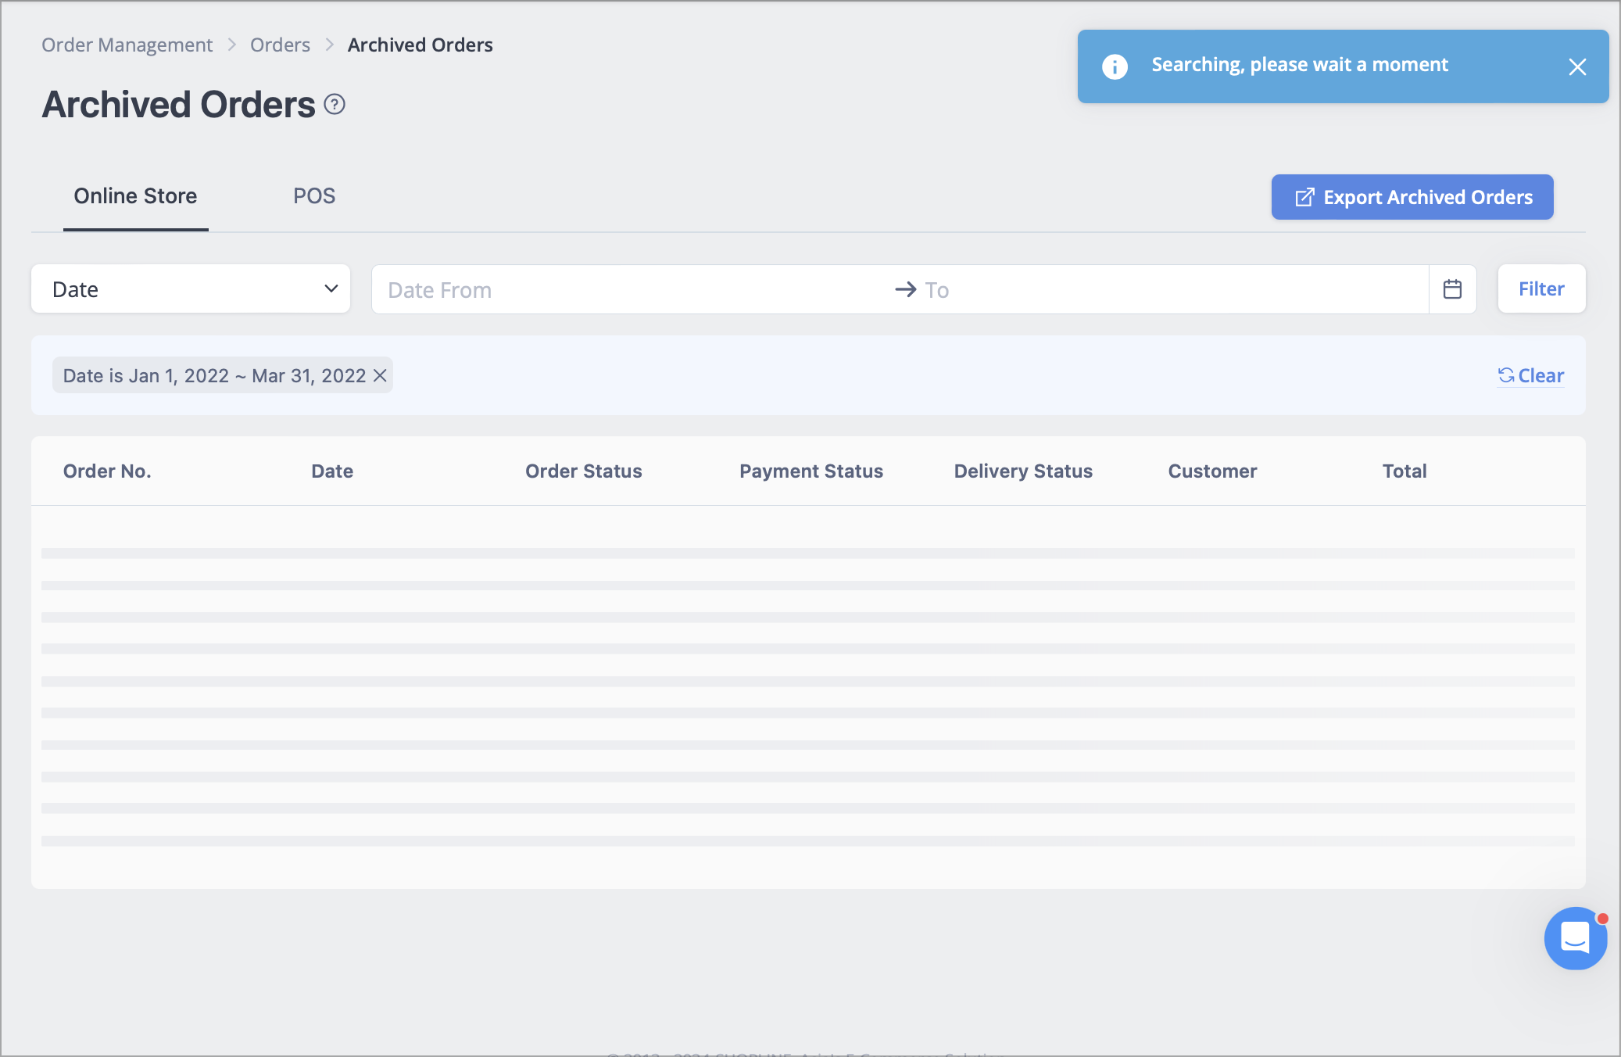Click the Archived Orders breadcrumb text
The height and width of the screenshot is (1057, 1621).
(420, 45)
